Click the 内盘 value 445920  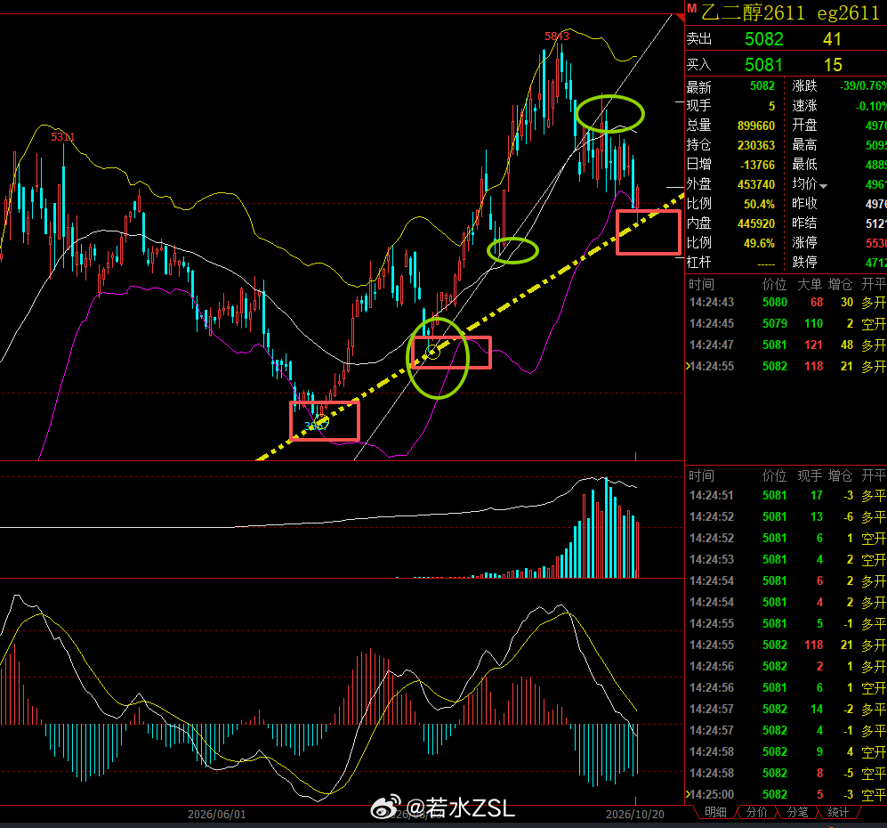(x=755, y=223)
